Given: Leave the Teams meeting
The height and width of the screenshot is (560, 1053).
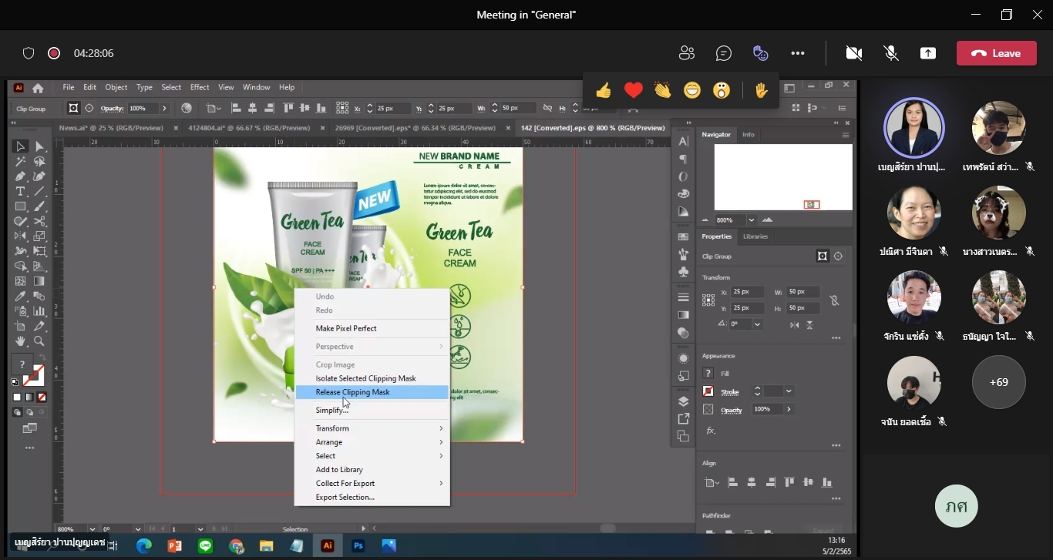Looking at the screenshot, I should [x=996, y=53].
